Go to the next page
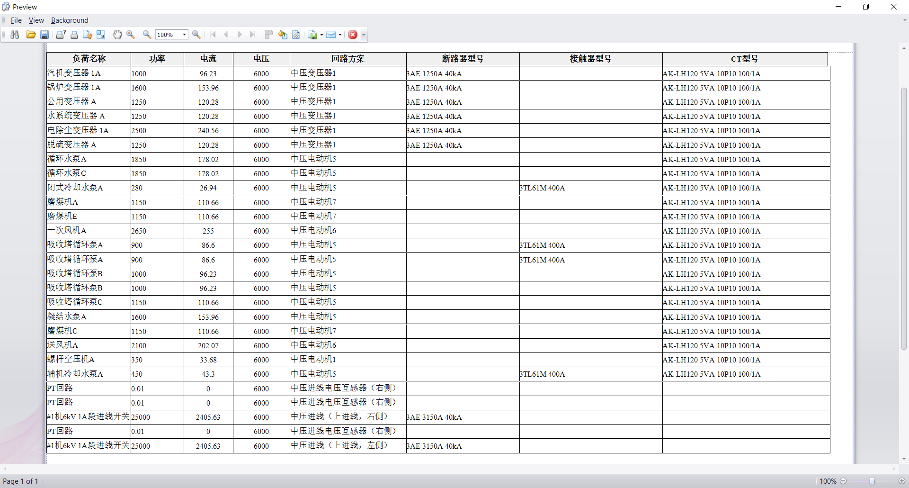This screenshot has height=488, width=909. coord(240,35)
